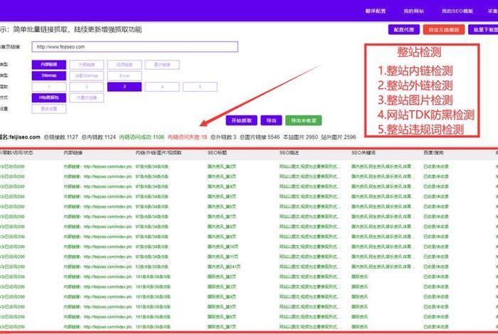The width and height of the screenshot is (498, 334).
Task: Click the feijiseo.com domain name text
Action: [x=25, y=137]
